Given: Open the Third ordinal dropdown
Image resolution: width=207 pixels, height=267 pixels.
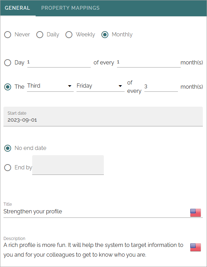Looking at the screenshot, I should coord(50,86).
